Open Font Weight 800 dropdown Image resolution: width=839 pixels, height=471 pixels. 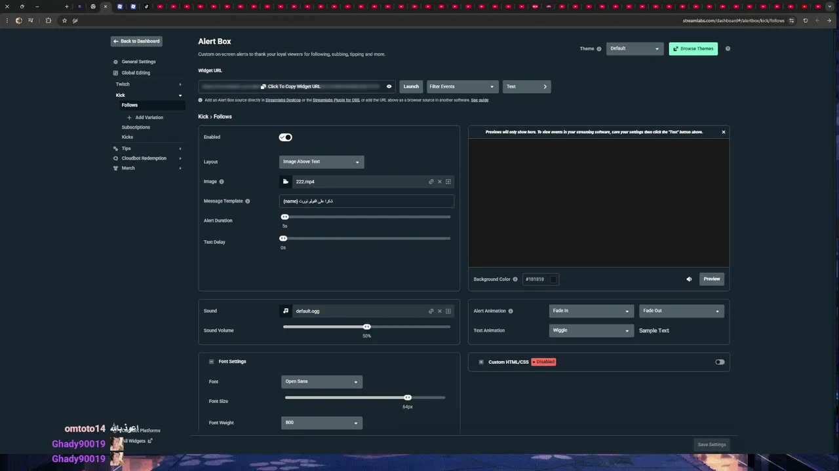click(322, 423)
